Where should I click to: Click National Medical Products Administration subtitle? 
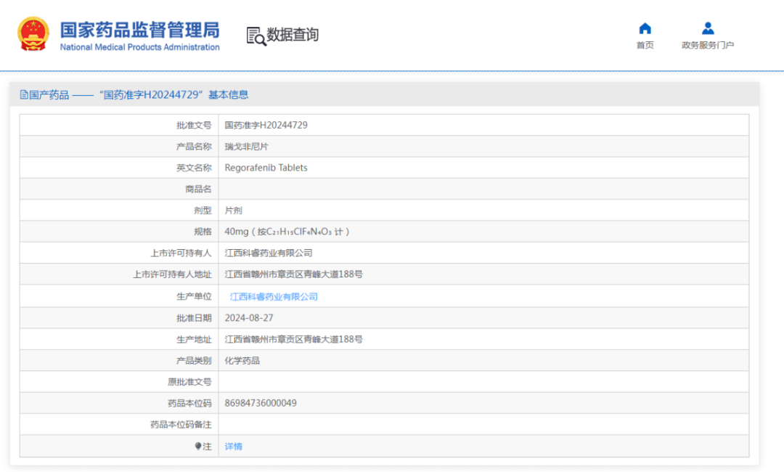click(x=140, y=47)
